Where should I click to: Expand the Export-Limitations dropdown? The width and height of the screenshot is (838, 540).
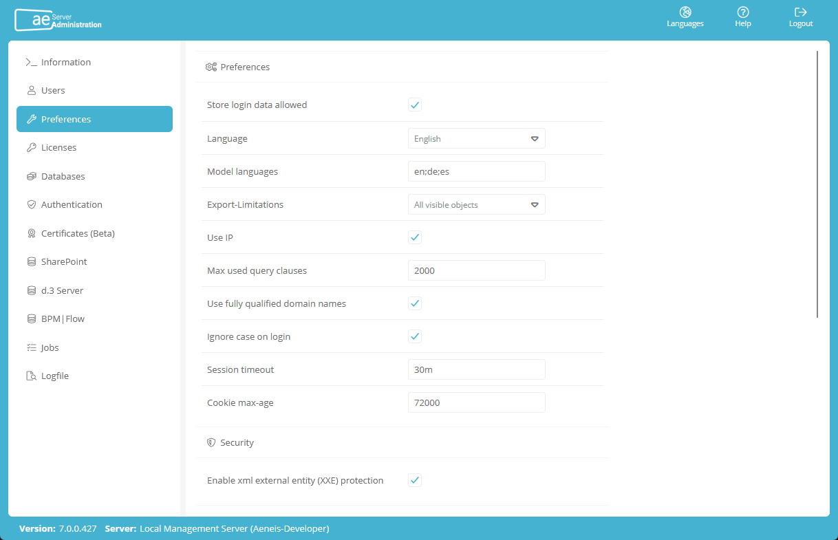pyautogui.click(x=476, y=205)
